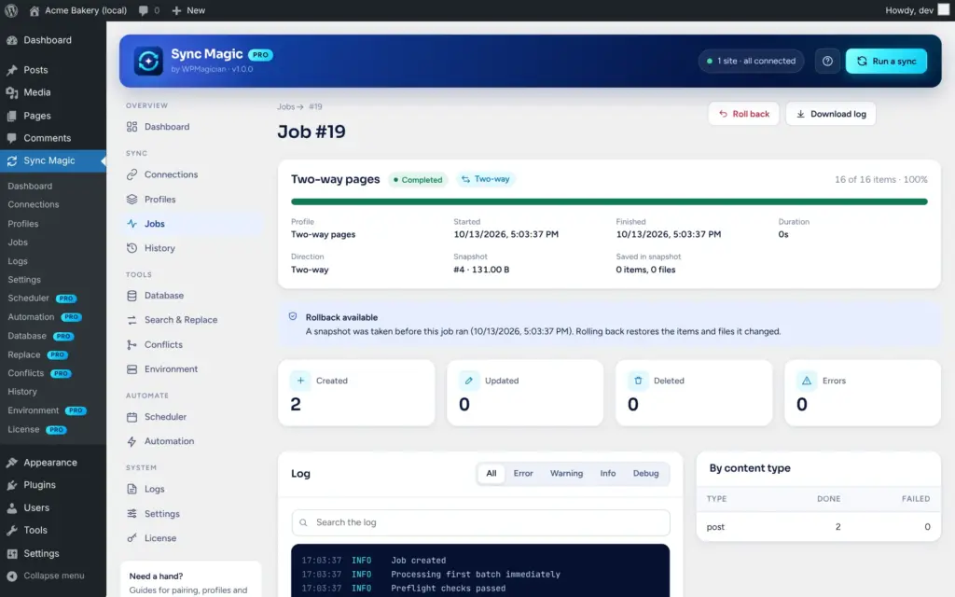Click the WordPress logo icon in admin bar

(11, 10)
